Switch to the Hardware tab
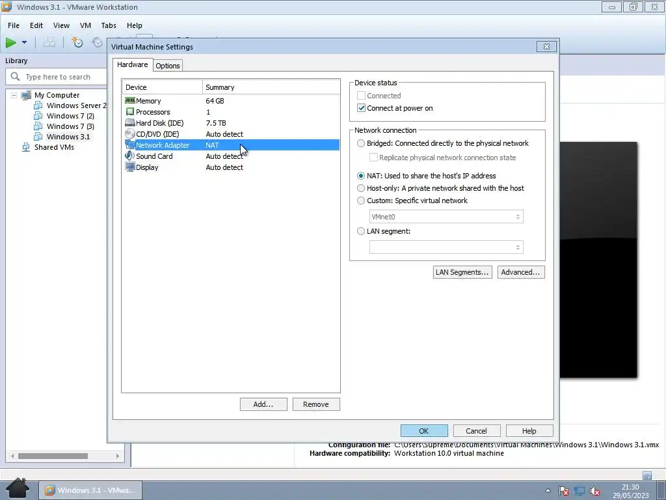The height and width of the screenshot is (500, 666). pos(133,64)
